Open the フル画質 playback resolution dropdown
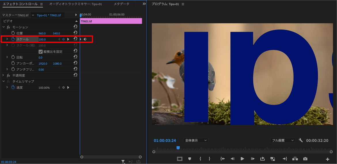The height and width of the screenshot is (164, 337). click(x=283, y=140)
